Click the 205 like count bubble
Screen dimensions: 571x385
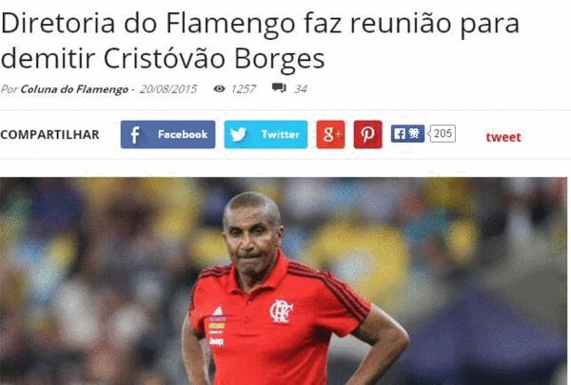[x=443, y=133]
